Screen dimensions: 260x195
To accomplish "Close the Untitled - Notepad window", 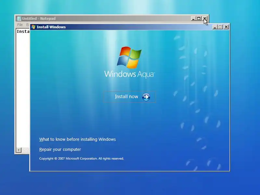I will click(x=205, y=19).
